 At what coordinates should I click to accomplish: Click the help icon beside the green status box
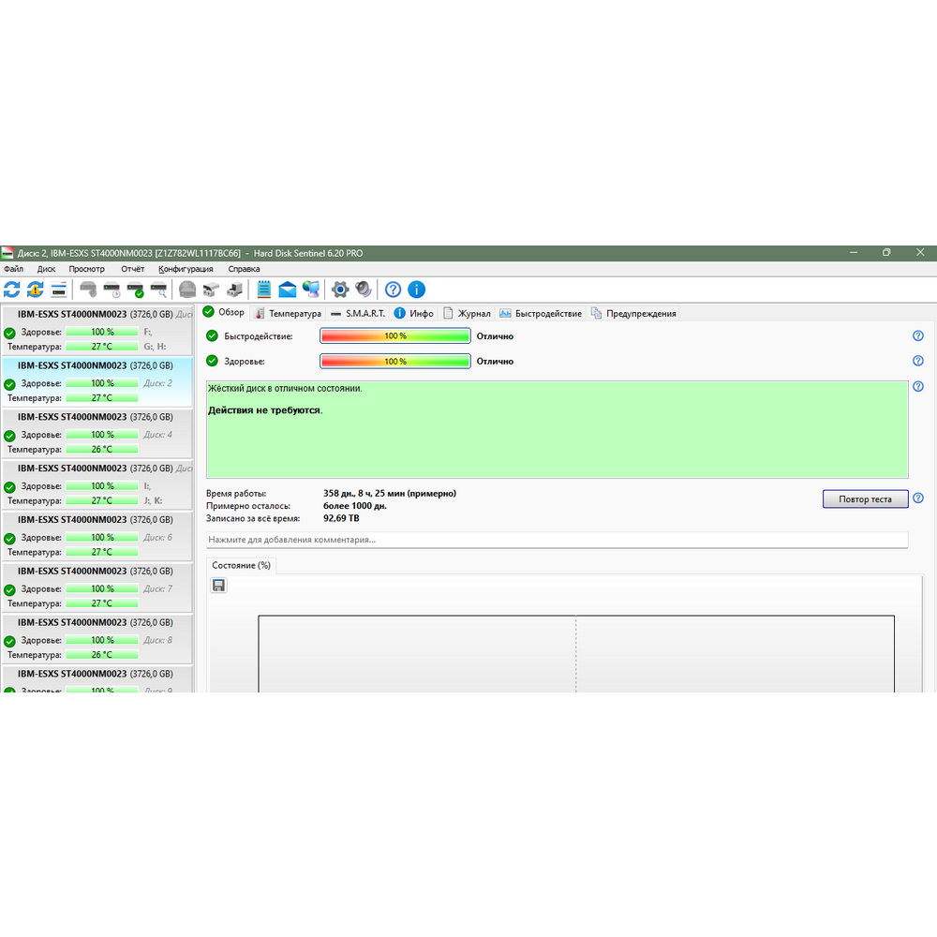[918, 387]
